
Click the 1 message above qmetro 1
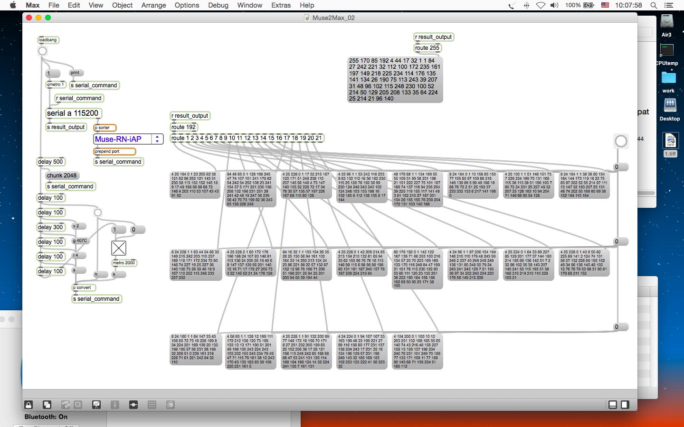point(53,74)
